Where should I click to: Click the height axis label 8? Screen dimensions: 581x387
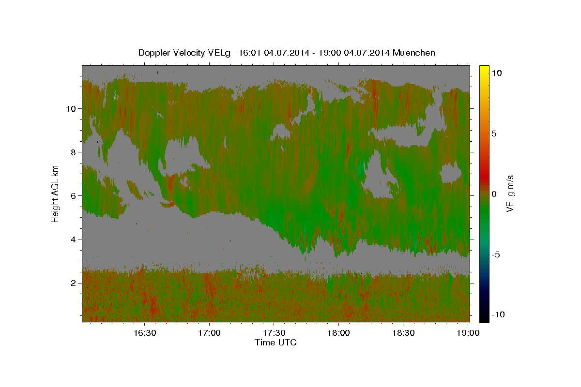[x=74, y=152]
